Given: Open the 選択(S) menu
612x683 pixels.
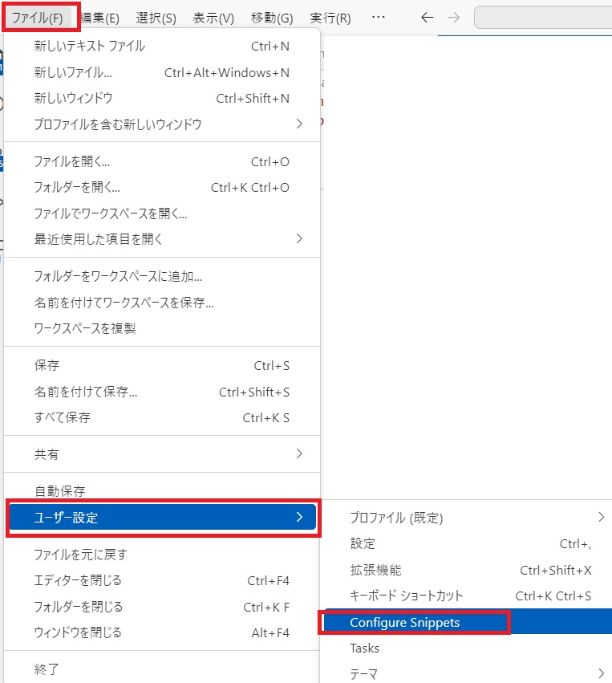Looking at the screenshot, I should point(156,18).
